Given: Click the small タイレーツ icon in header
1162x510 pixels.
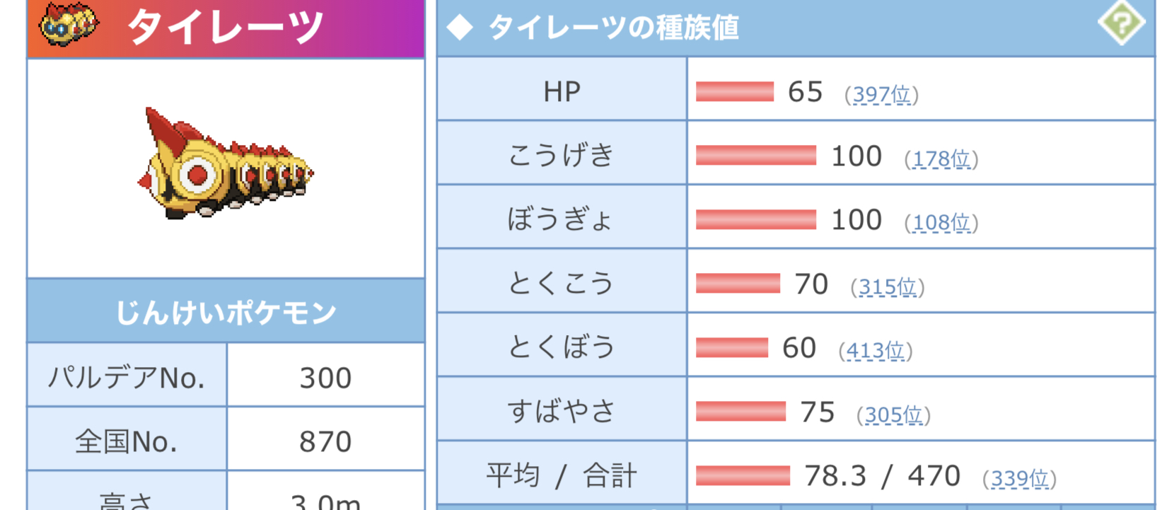Looking at the screenshot, I should pyautogui.click(x=68, y=24).
